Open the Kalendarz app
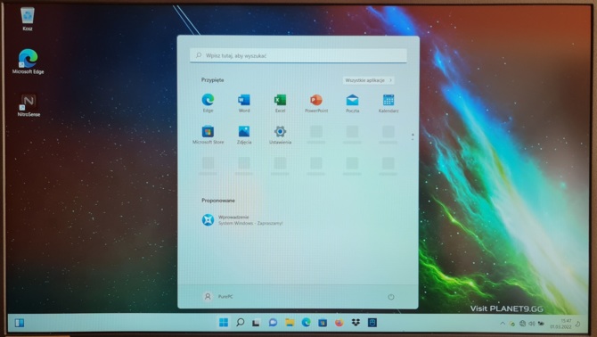The height and width of the screenshot is (337, 597). [388, 103]
